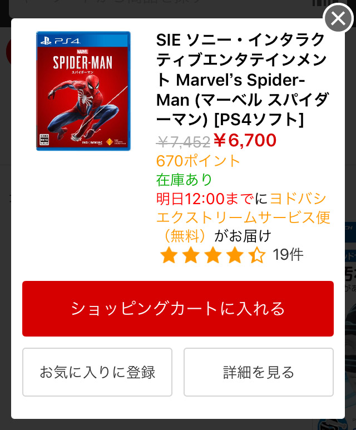The image size is (356, 430).
Task: Click the third rating star
Action: pyautogui.click(x=213, y=255)
